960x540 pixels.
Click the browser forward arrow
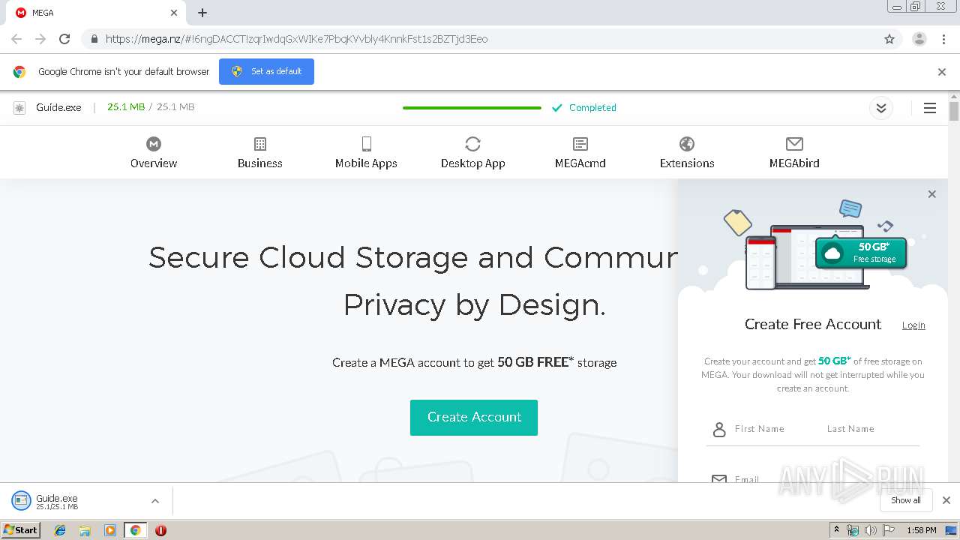point(40,39)
